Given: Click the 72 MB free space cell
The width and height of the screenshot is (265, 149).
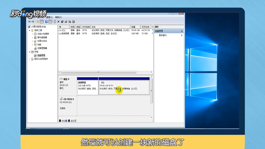Looking at the screenshot, I should pos(145,34).
